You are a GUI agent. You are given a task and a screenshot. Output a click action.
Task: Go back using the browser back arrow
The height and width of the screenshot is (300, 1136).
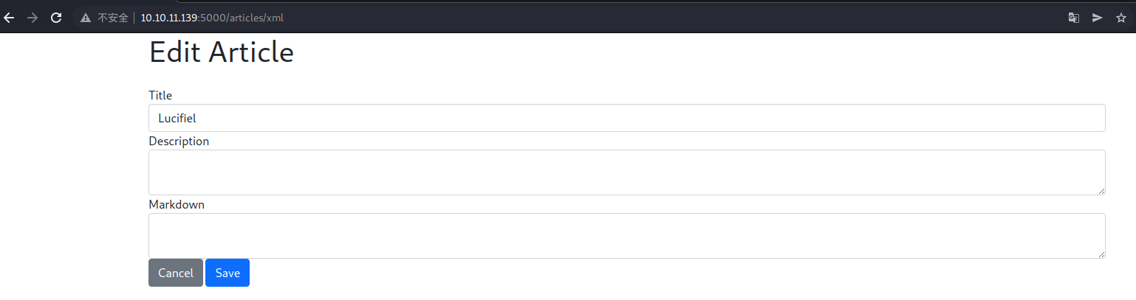point(10,18)
